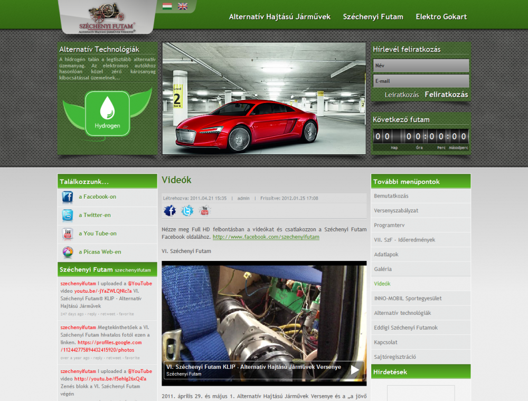Click the Név input field
The height and width of the screenshot is (401, 528).
tap(421, 66)
